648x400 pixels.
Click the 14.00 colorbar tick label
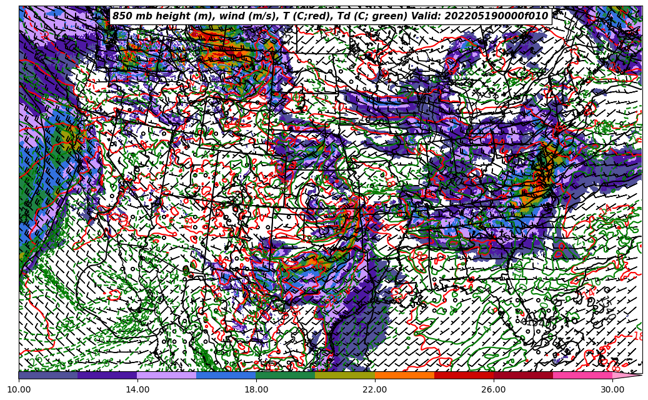click(x=137, y=389)
